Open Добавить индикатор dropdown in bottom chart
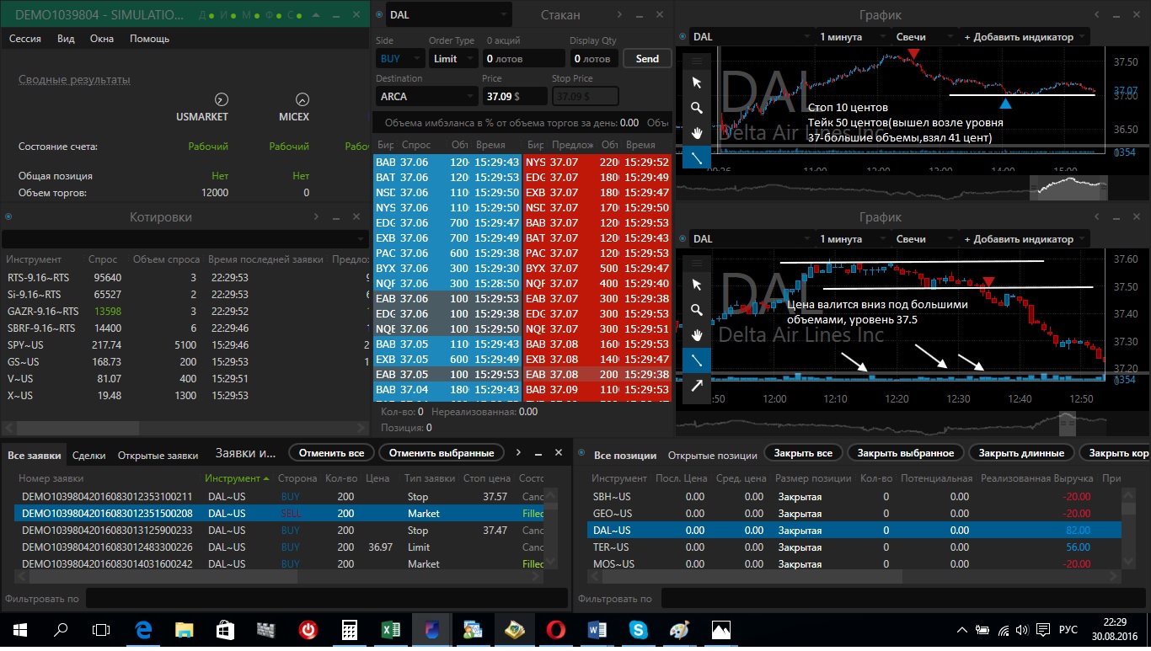1151x651 pixels. (x=1024, y=239)
